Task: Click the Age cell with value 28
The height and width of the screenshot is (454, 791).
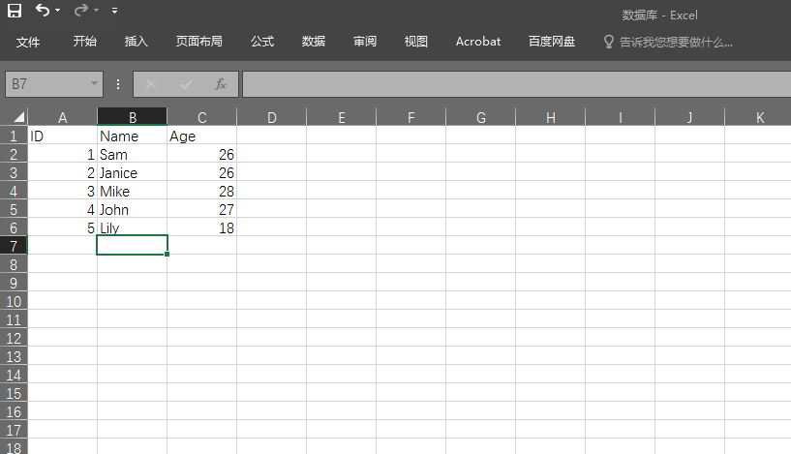Action: [201, 192]
